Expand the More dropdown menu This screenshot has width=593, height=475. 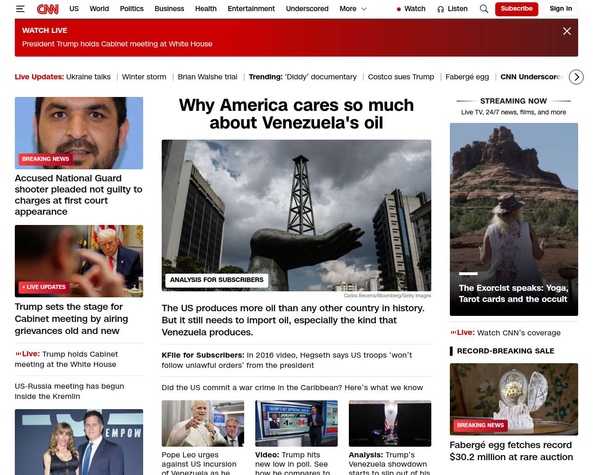coord(353,9)
